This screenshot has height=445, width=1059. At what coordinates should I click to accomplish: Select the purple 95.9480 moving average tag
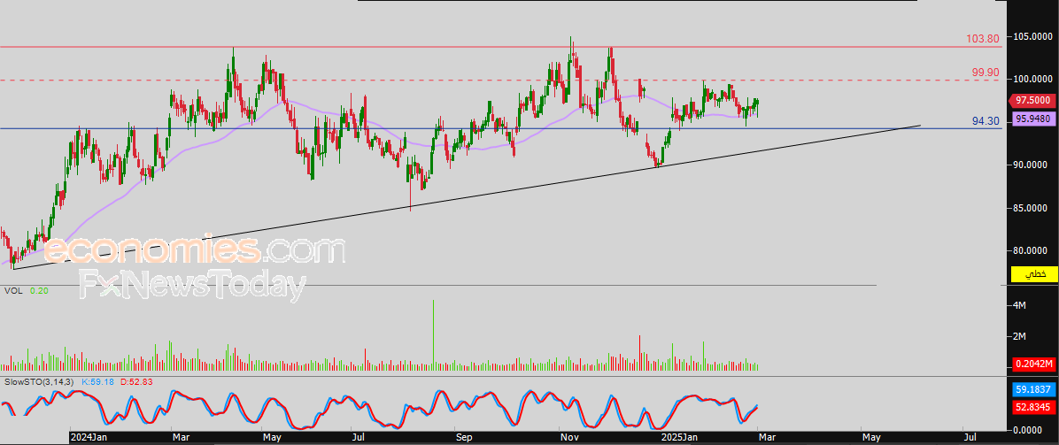[x=1032, y=119]
